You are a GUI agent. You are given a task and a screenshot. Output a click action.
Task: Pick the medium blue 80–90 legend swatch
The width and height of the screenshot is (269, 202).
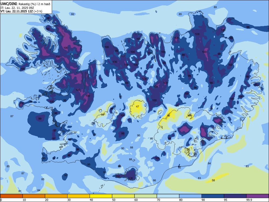[x=190, y=196]
